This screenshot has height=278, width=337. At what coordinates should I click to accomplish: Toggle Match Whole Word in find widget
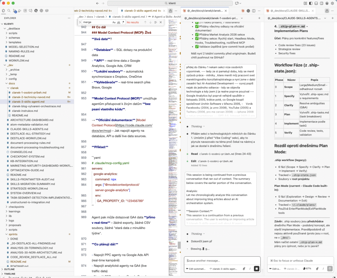click(x=118, y=22)
